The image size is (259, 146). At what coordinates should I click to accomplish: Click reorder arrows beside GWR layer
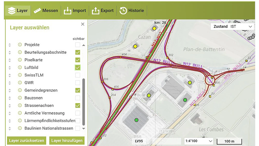[x=10, y=83]
